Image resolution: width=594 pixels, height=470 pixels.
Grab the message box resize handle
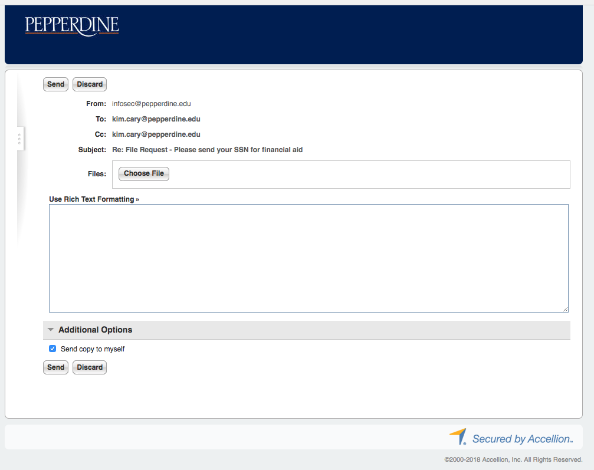[x=565, y=308]
